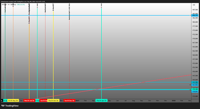The image size is (200, 109).
Task: Select the Wed 01 Jul '26 date marker
Action: tap(29, 101)
